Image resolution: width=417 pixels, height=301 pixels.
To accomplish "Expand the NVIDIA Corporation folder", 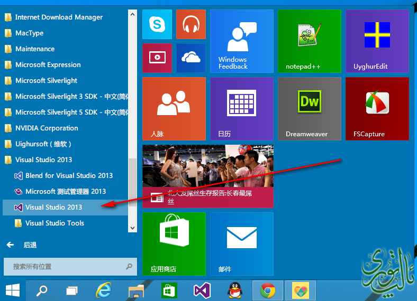I will pos(65,128).
